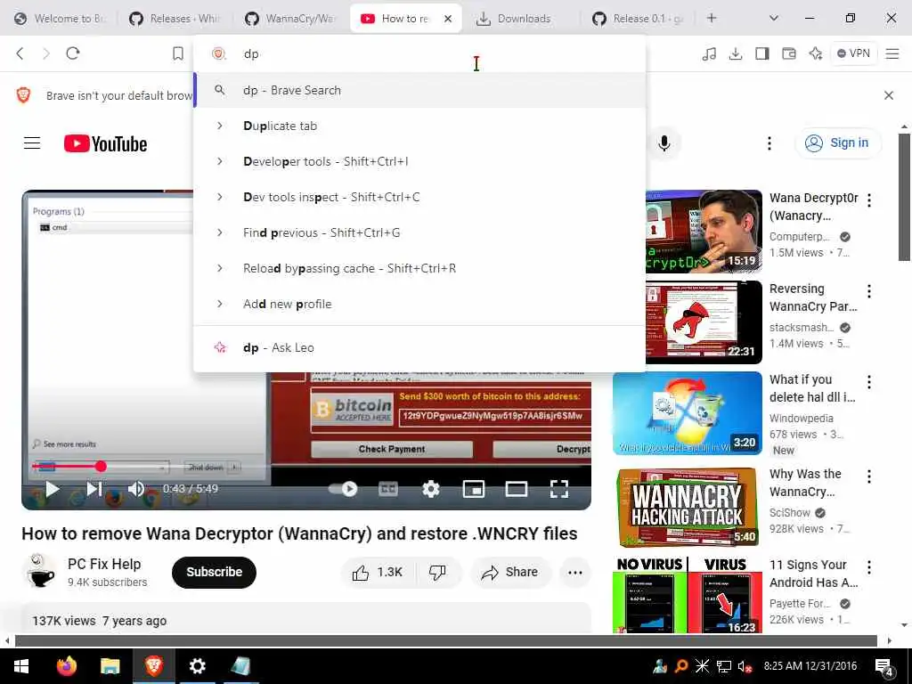Toggle subtitles with the CC button

click(x=388, y=489)
